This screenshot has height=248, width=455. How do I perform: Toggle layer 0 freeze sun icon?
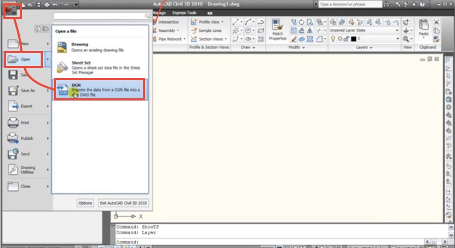click(340, 38)
